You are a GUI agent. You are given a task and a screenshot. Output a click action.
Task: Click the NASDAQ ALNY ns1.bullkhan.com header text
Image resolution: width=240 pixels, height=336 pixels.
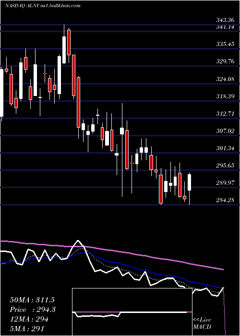tap(43, 6)
